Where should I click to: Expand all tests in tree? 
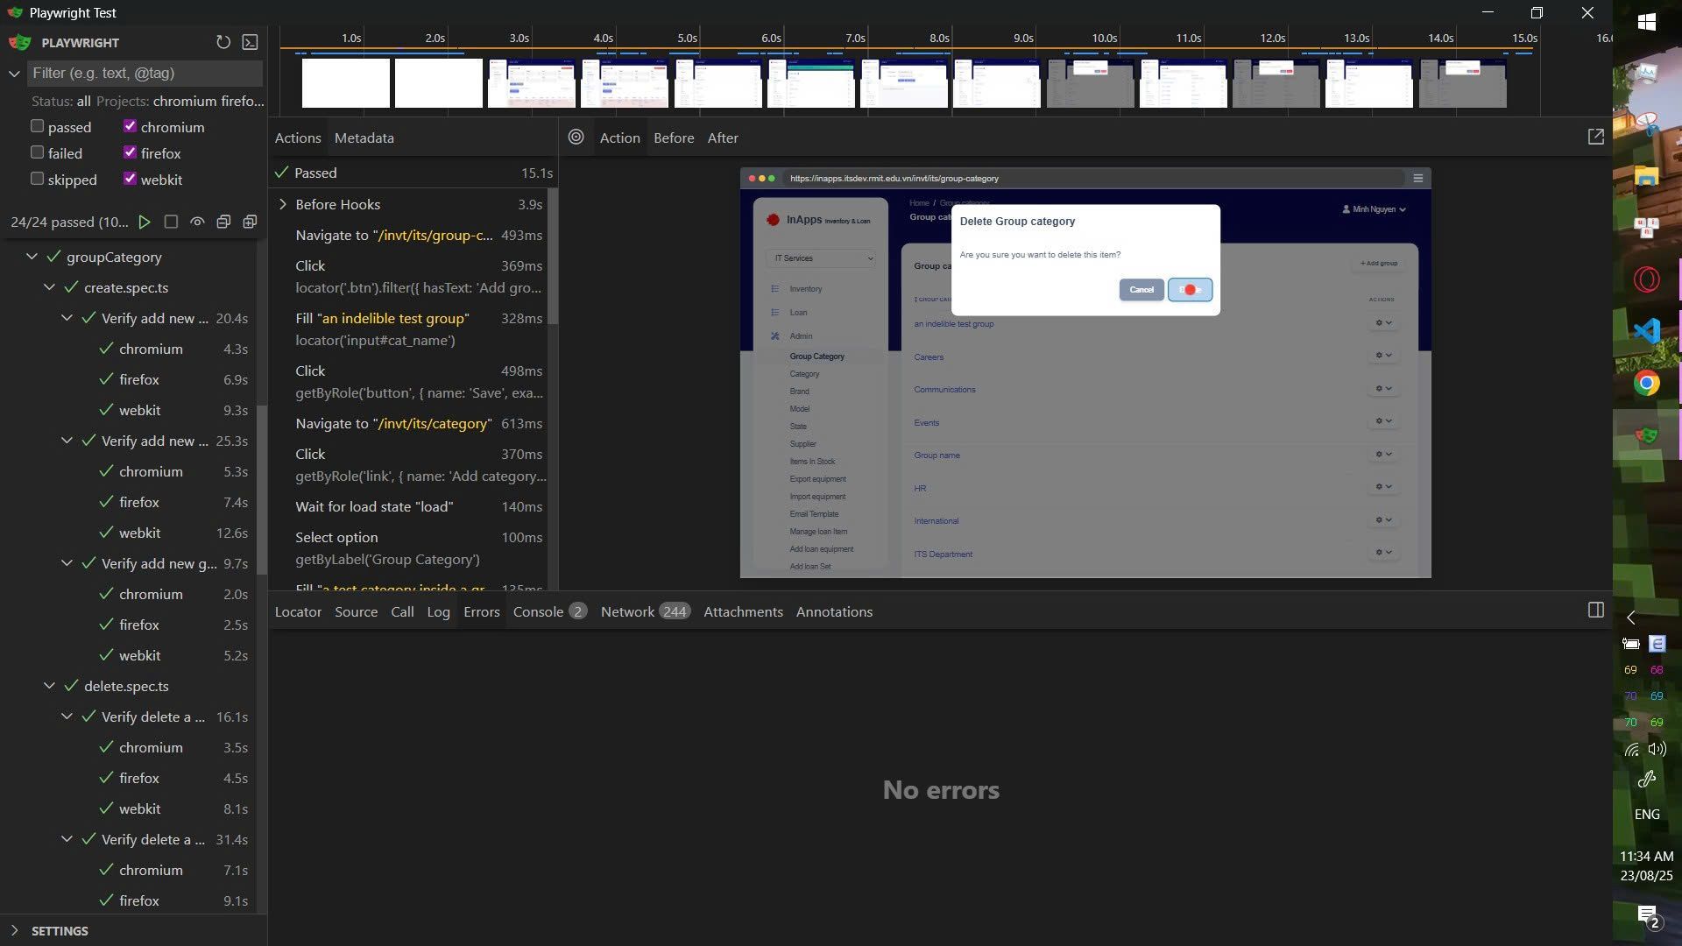tap(250, 222)
